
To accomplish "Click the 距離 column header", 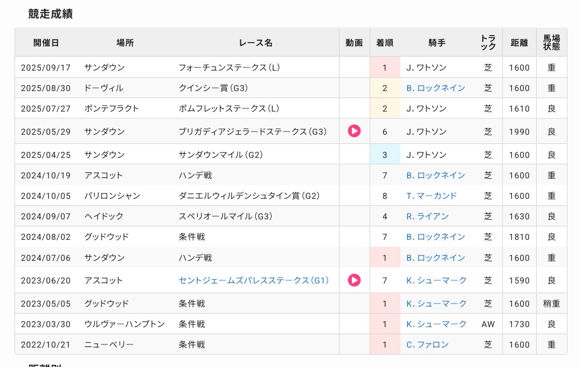I will (x=519, y=43).
